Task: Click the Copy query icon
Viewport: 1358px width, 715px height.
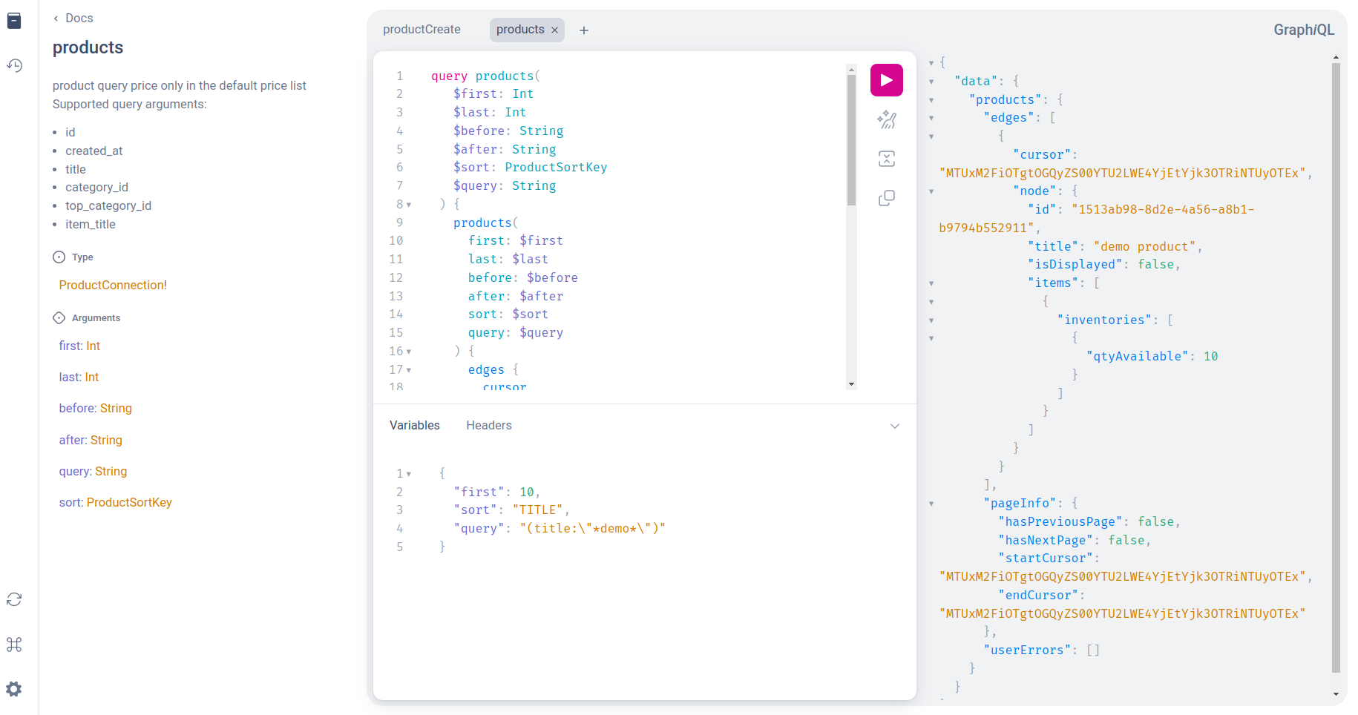Action: (886, 198)
